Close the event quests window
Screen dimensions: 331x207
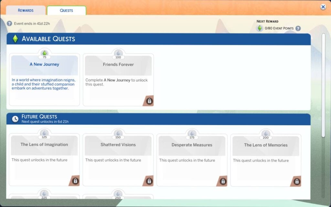click(x=323, y=7)
